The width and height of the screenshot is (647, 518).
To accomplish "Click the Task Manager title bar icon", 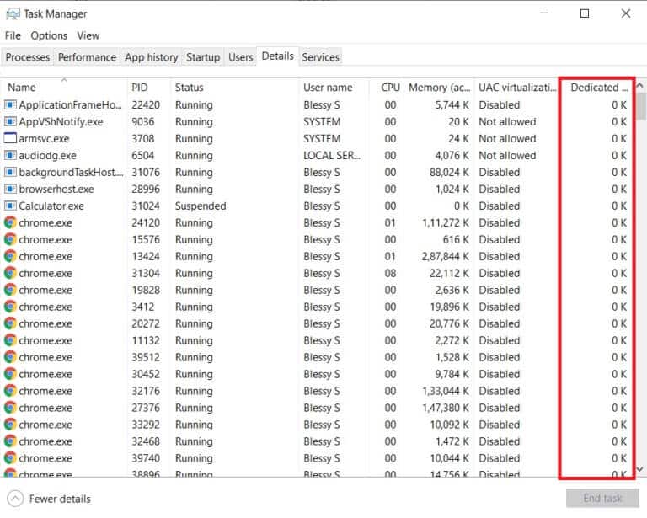I will click(x=13, y=14).
